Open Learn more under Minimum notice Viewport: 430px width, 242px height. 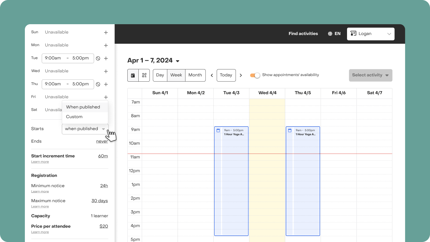point(40,192)
